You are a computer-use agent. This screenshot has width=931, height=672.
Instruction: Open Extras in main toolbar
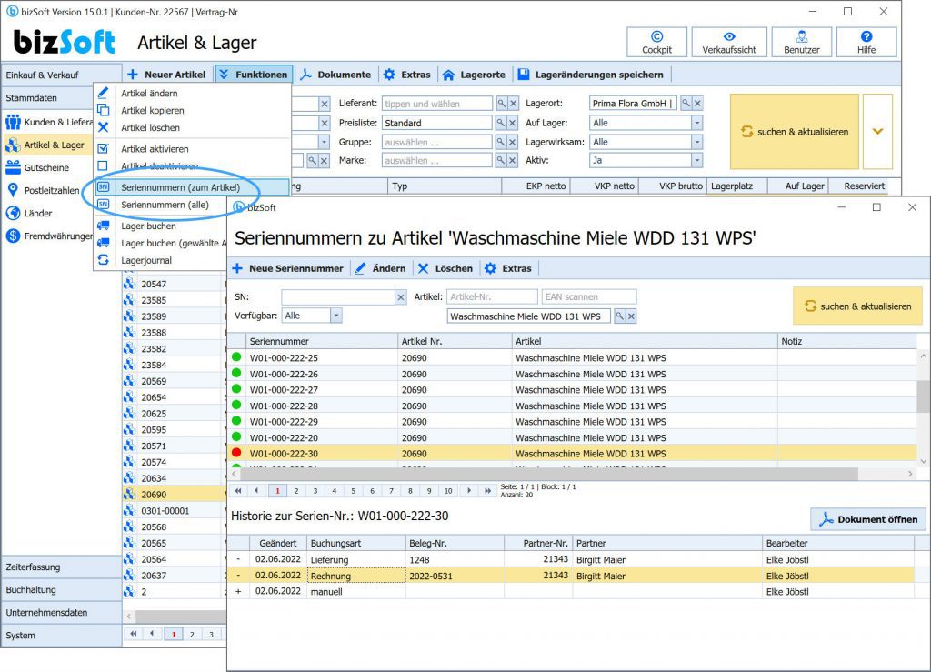[x=407, y=75]
